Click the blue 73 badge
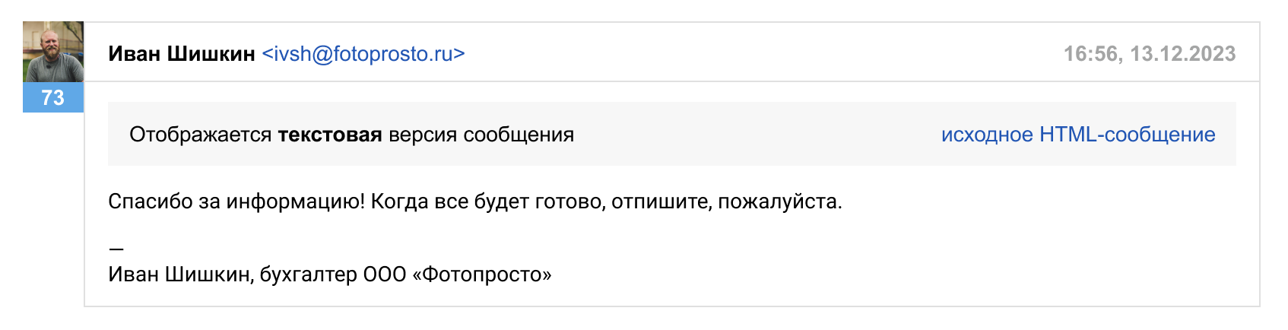 click(53, 97)
